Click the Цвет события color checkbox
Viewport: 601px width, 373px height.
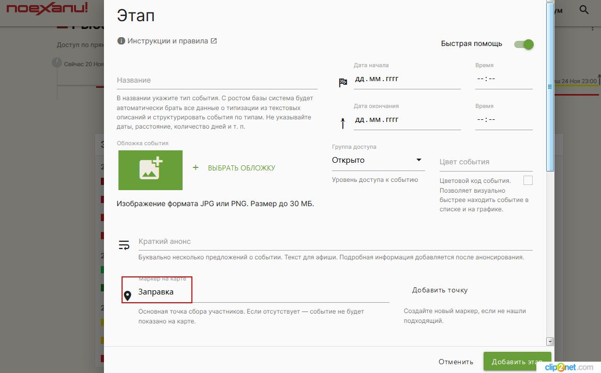pos(528,180)
